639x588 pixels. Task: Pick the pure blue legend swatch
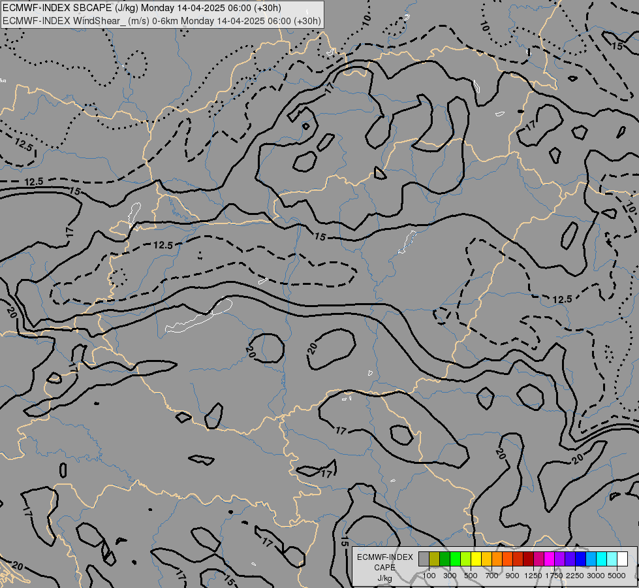(x=580, y=559)
